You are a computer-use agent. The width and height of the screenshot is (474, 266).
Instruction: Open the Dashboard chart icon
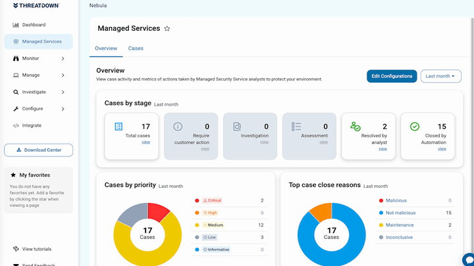pos(16,25)
